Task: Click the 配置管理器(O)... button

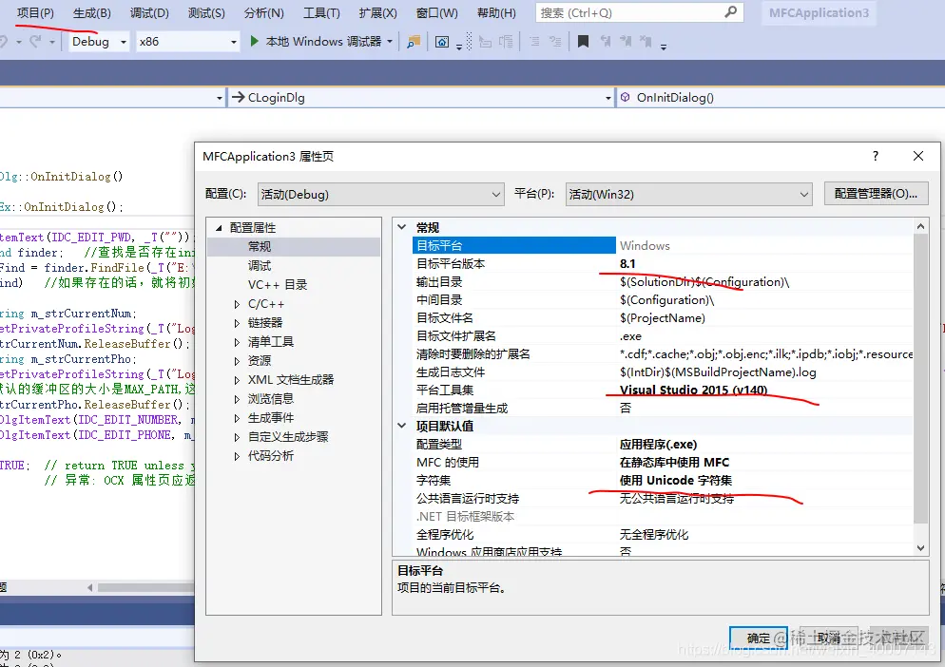Action: [876, 194]
